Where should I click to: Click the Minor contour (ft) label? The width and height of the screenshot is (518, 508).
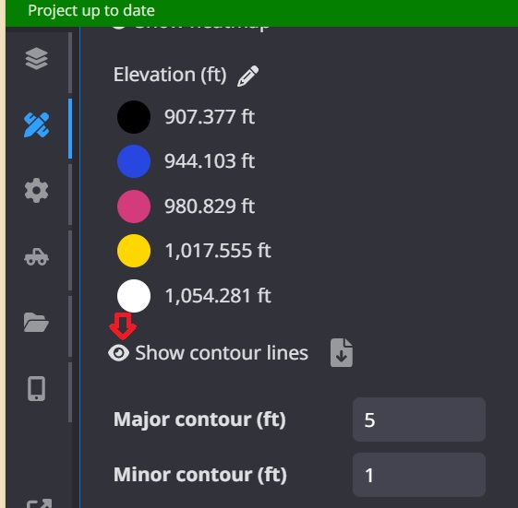[199, 476]
